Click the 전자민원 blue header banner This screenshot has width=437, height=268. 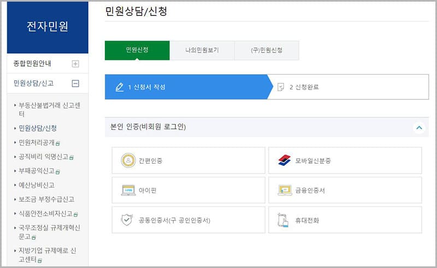48,26
